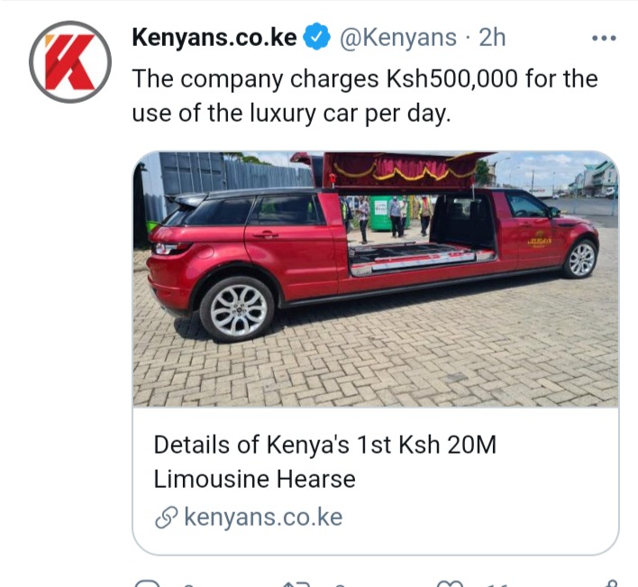Screen dimensions: 638x587
Task: Open the red limousine hearse photo
Action: point(376,279)
